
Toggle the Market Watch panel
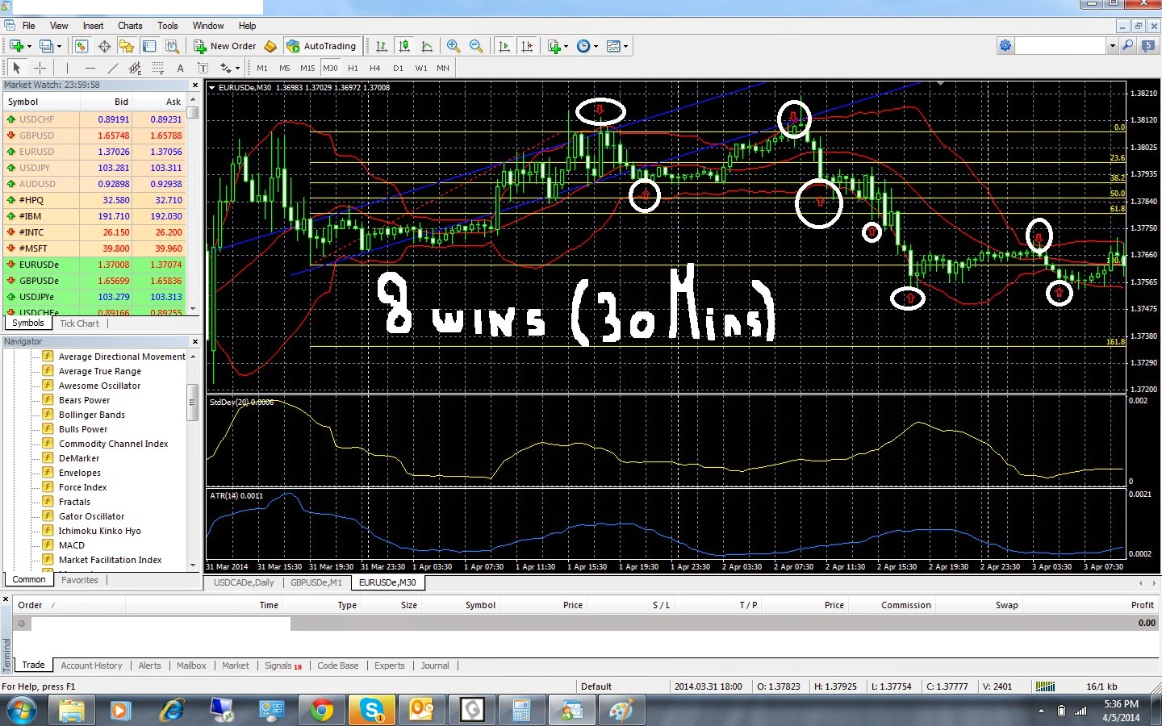tap(82, 46)
